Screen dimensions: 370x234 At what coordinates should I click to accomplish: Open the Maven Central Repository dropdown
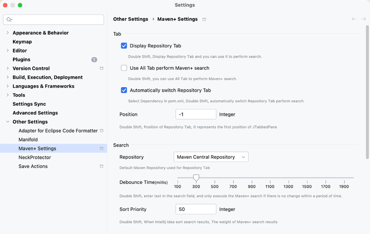coord(211,157)
